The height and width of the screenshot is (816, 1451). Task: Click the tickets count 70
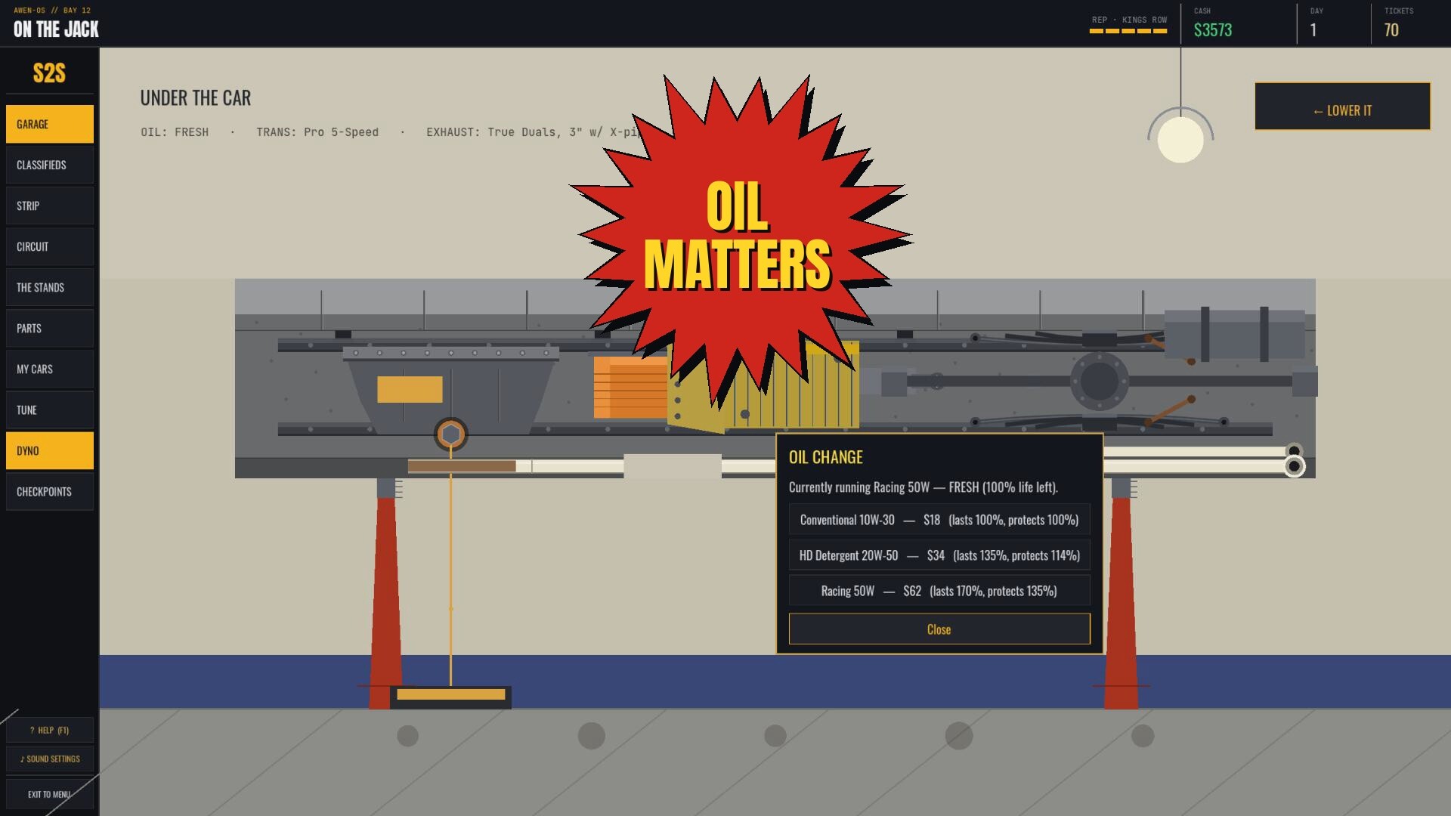click(1391, 30)
